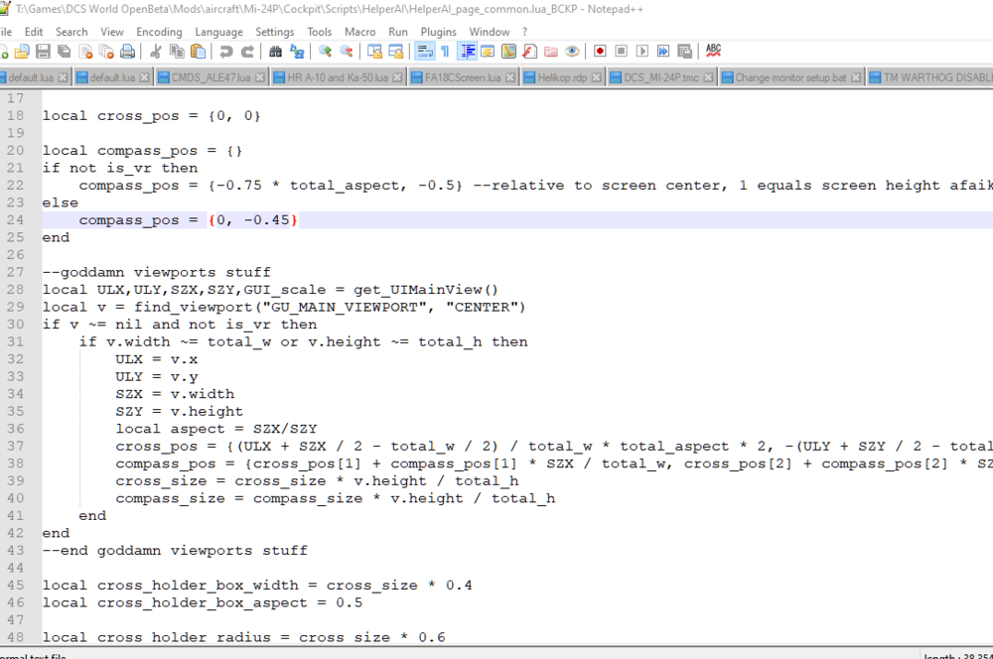Open the Search menu
The width and height of the screenshot is (993, 659).
tap(71, 32)
